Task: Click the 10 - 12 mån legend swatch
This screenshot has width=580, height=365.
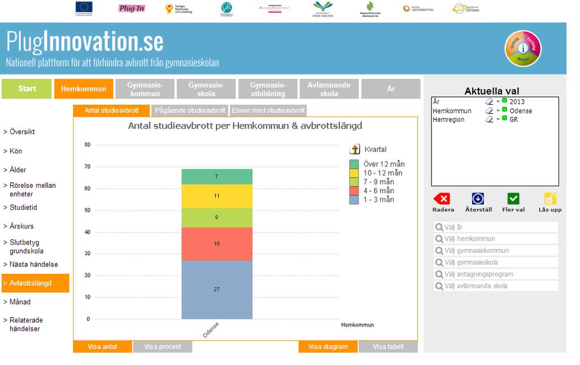Action: tap(354, 173)
